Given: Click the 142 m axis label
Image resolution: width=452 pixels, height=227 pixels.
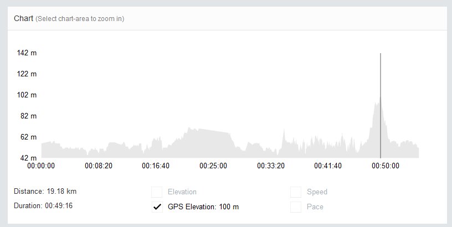Looking at the screenshot, I should [x=27, y=53].
